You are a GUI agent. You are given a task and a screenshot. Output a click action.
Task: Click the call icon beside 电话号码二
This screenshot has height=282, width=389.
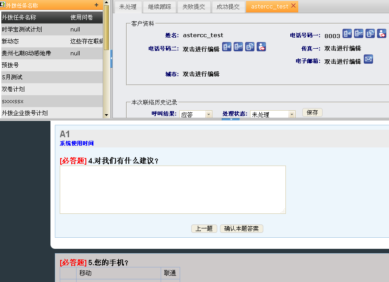(x=227, y=47)
